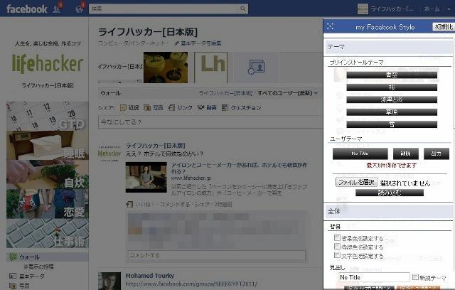Screen dimensions: 455x290
Task: Open the facebook.com/groups/SEEEGYPT2011 URL link
Action: 191,284
